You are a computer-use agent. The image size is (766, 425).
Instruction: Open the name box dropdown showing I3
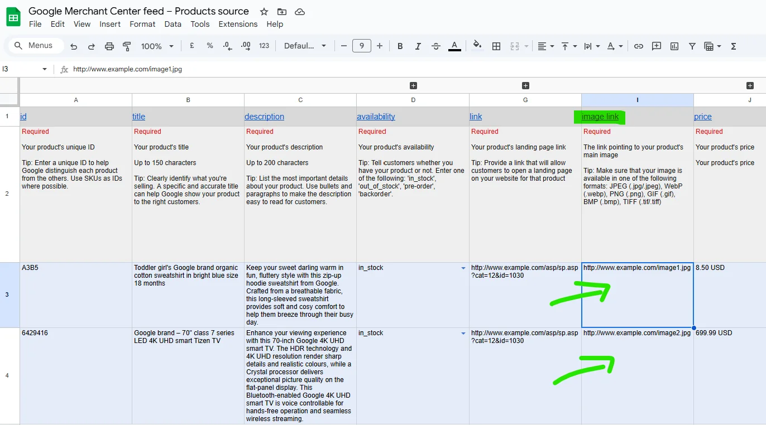pos(45,69)
